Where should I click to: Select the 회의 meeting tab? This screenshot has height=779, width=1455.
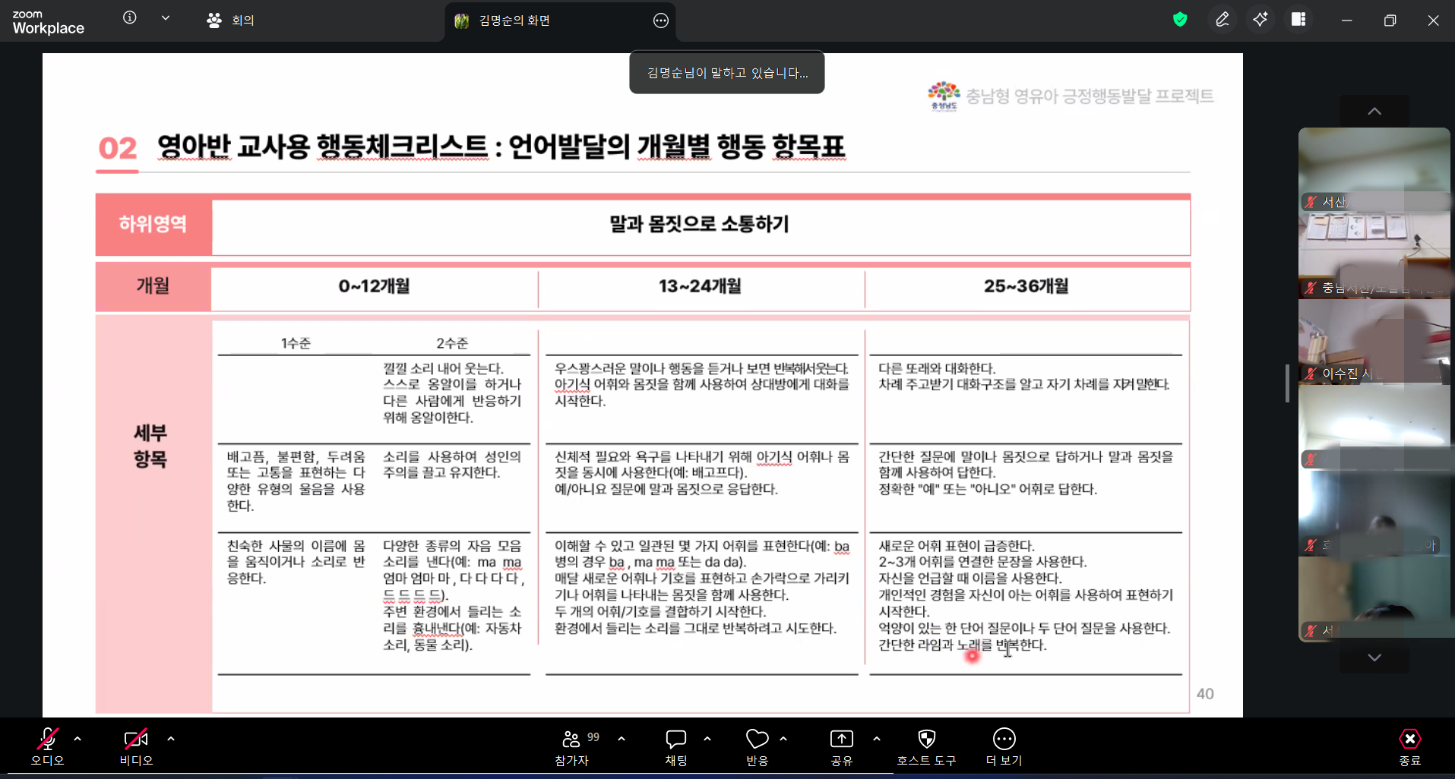[231, 20]
